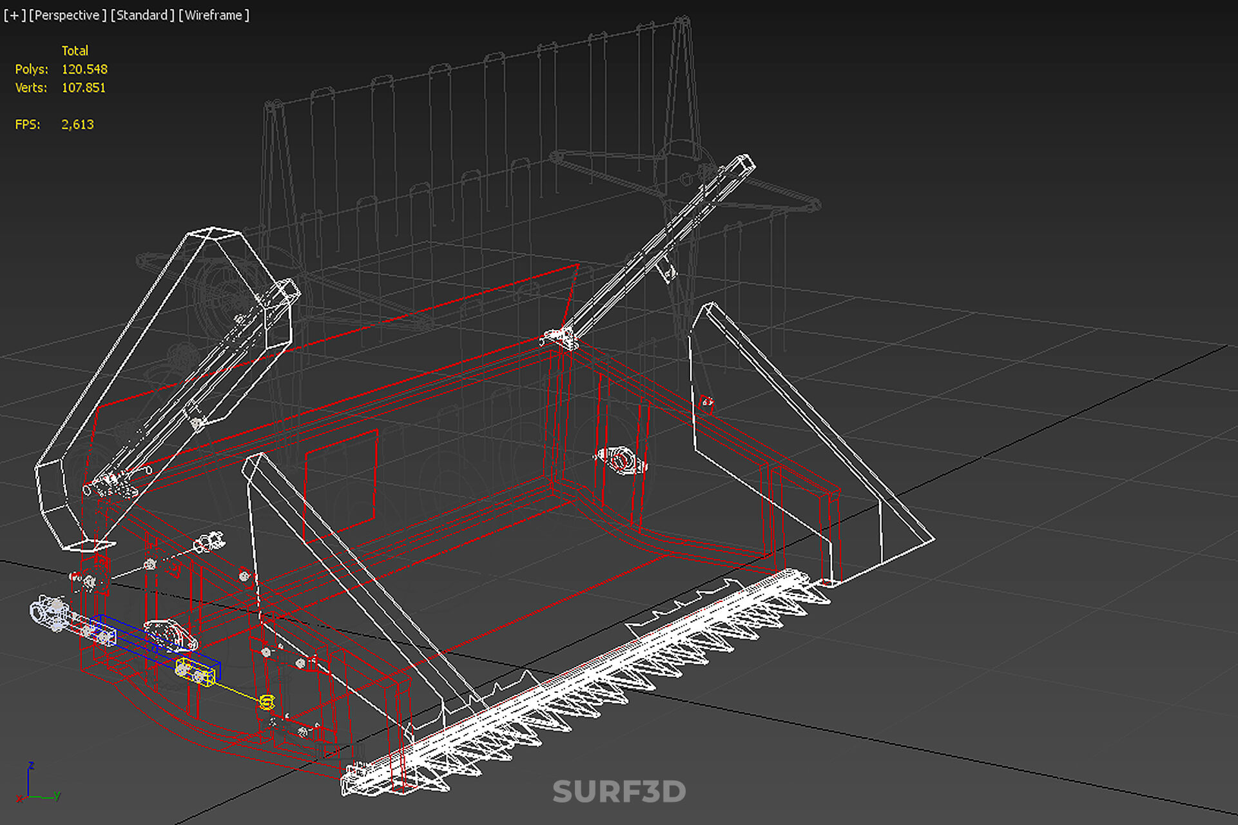1238x825 pixels.
Task: Click the yellow Total statistics header
Action: [75, 50]
